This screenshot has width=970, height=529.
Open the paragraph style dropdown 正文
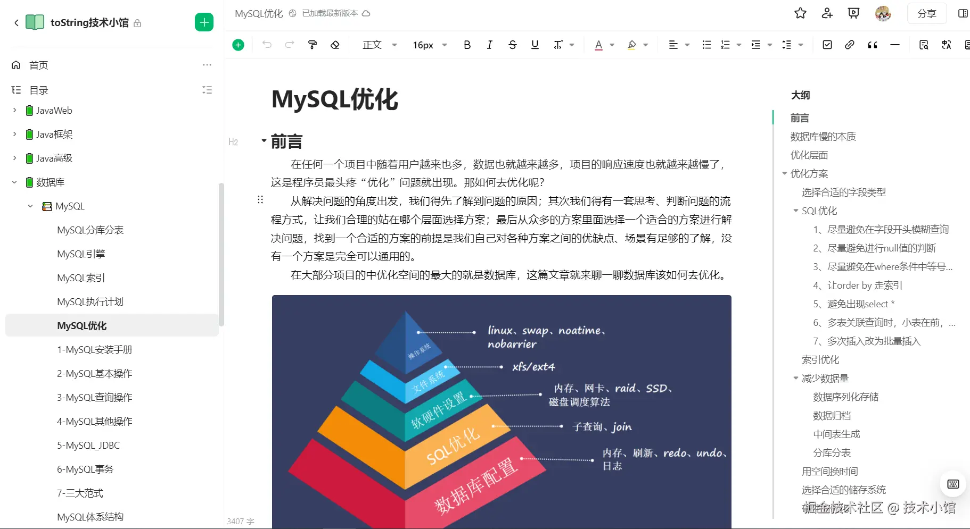point(380,45)
